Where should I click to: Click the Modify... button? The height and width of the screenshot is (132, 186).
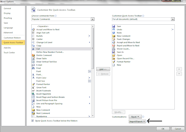click(x=119, y=112)
